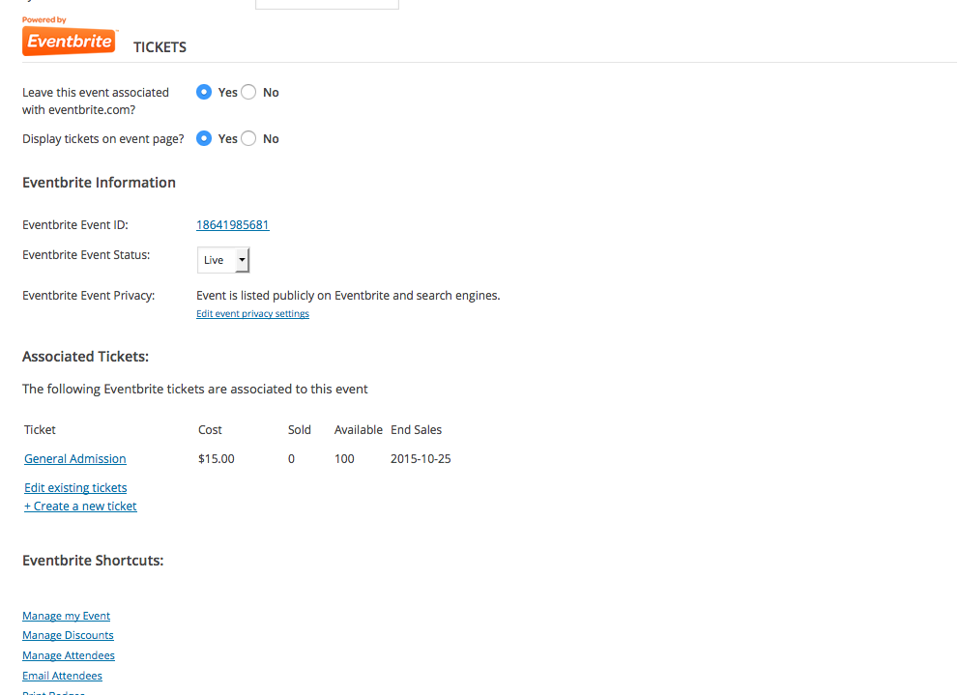Click Edit existing tickets link
Image resolution: width=959 pixels, height=695 pixels.
tap(75, 487)
